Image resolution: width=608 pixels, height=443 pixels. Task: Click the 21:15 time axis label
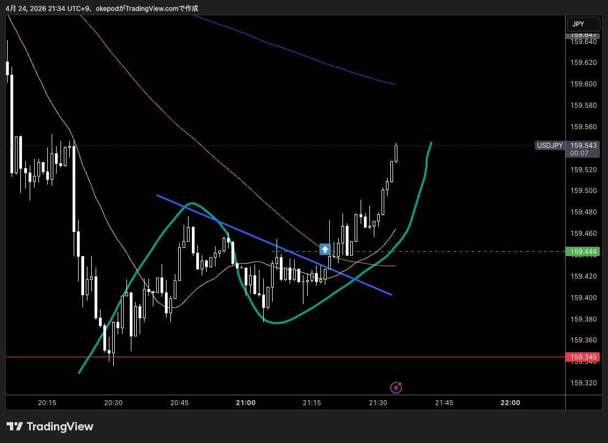point(312,403)
